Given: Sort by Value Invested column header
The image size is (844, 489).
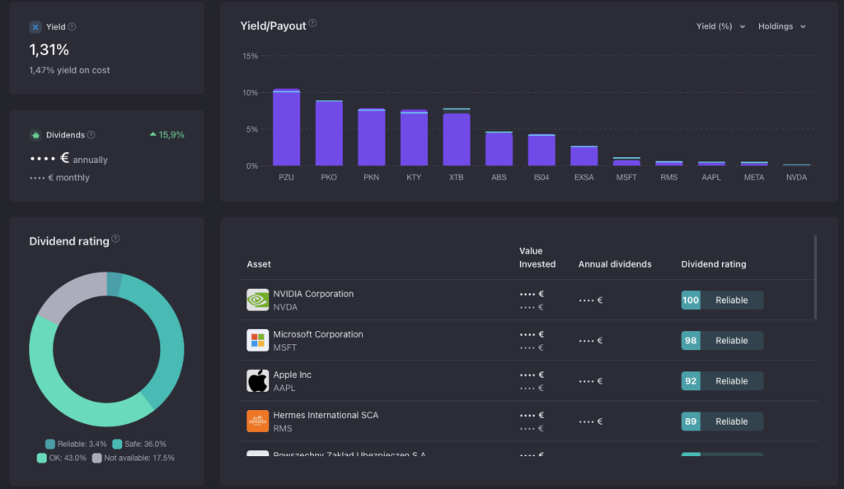Looking at the screenshot, I should click(x=537, y=258).
